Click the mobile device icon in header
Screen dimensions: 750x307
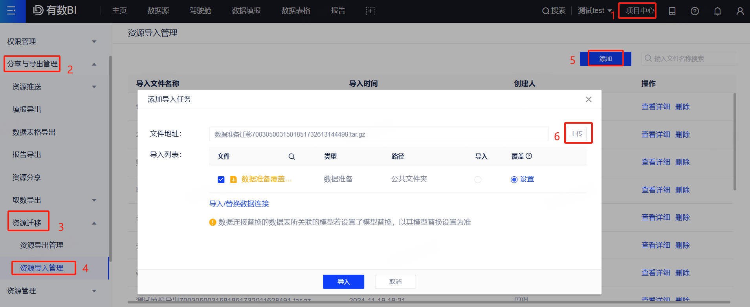click(672, 11)
